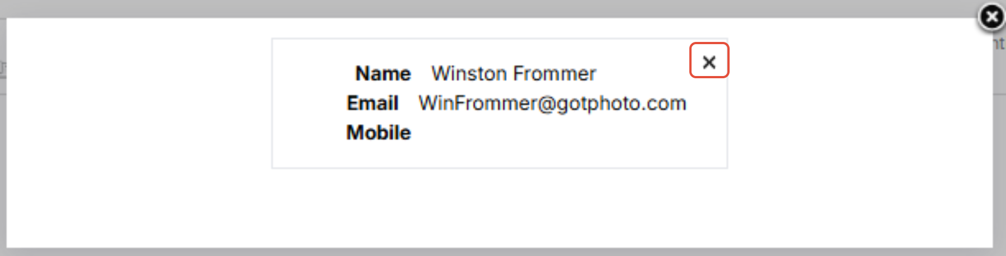Click the cut-off text behind modal's right edge

[x=999, y=44]
